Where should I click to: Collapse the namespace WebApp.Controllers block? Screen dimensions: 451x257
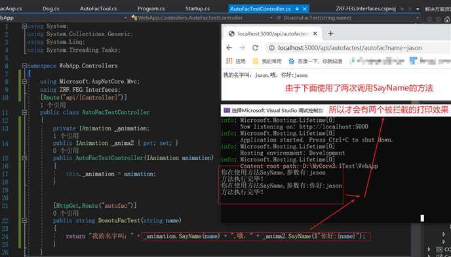(x=24, y=66)
